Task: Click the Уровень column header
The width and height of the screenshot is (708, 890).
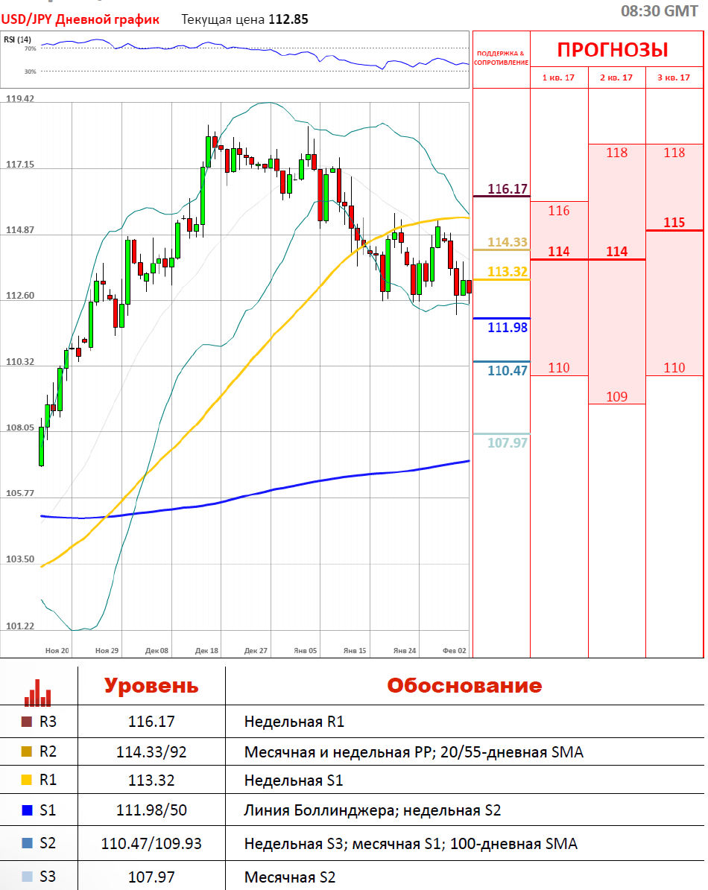Action: click(x=151, y=685)
